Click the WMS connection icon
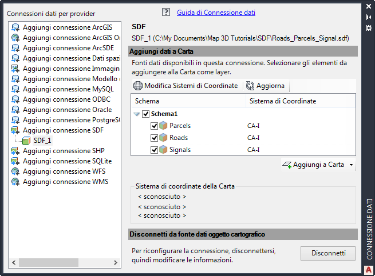Screen dimensions: 375x276 [15, 182]
